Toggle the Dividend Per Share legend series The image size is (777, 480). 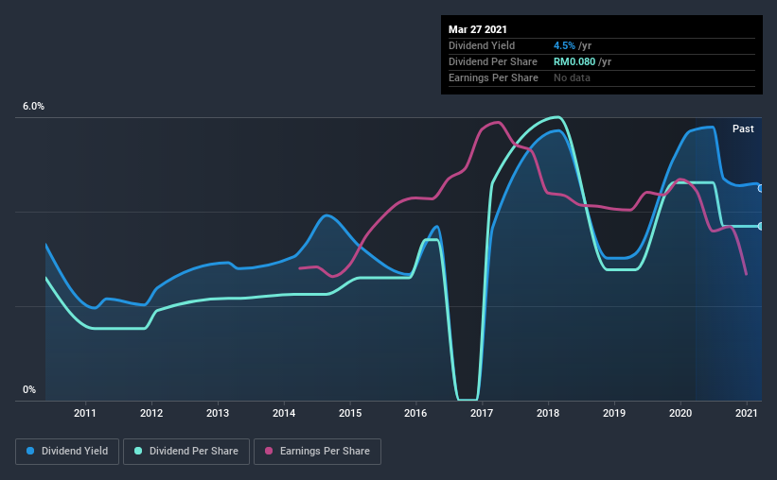186,452
